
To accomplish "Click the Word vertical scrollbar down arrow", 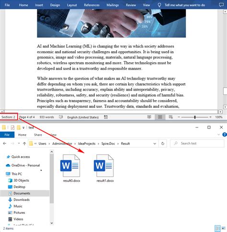I will click(x=225, y=107).
